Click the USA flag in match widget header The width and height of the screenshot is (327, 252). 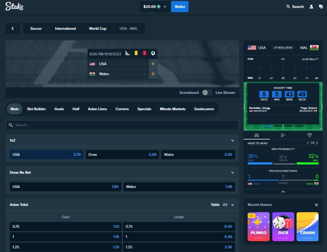[252, 48]
